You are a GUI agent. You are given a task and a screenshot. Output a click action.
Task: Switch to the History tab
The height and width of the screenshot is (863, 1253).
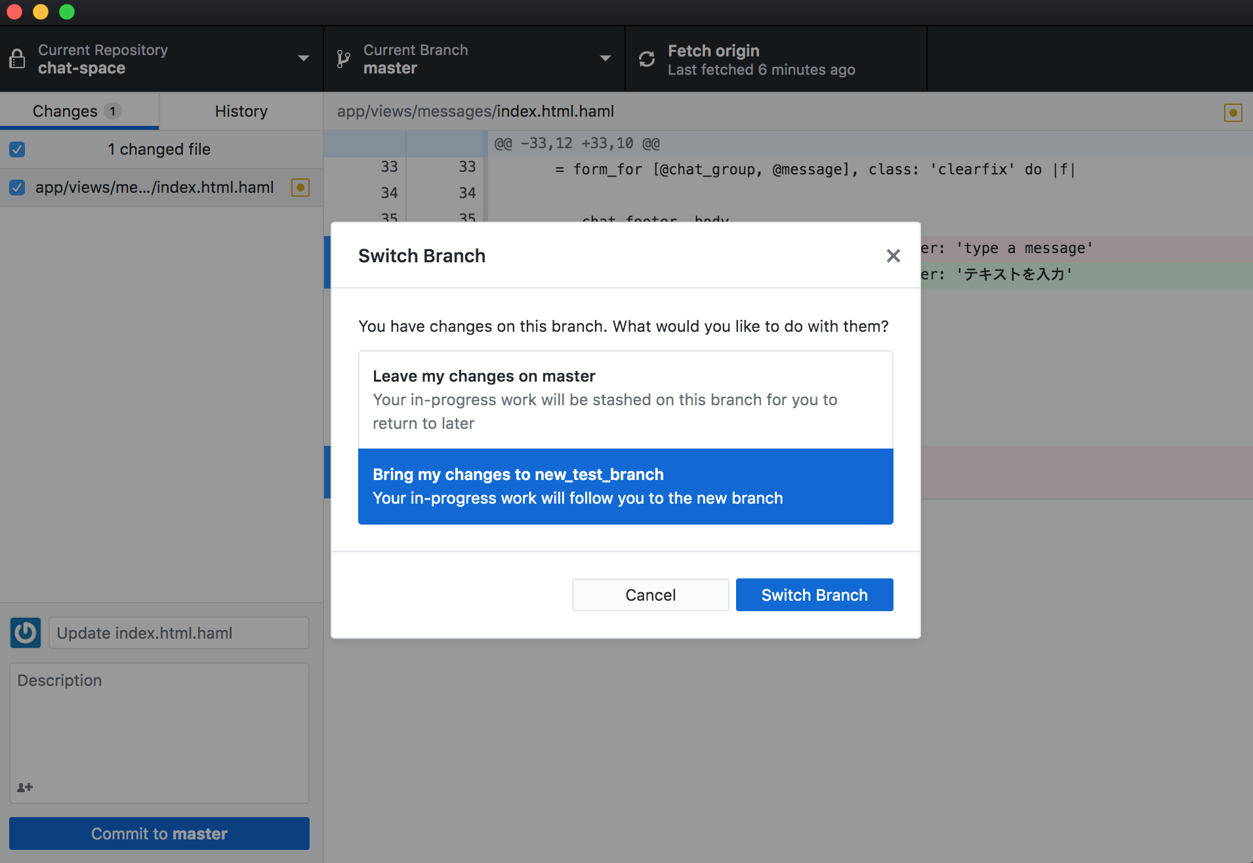pos(241,111)
